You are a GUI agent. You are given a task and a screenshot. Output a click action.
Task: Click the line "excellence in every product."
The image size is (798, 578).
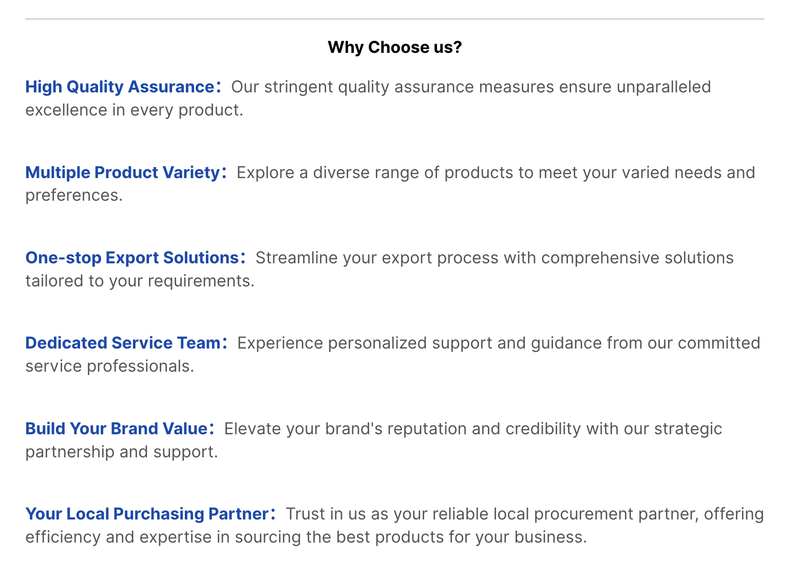tap(134, 110)
